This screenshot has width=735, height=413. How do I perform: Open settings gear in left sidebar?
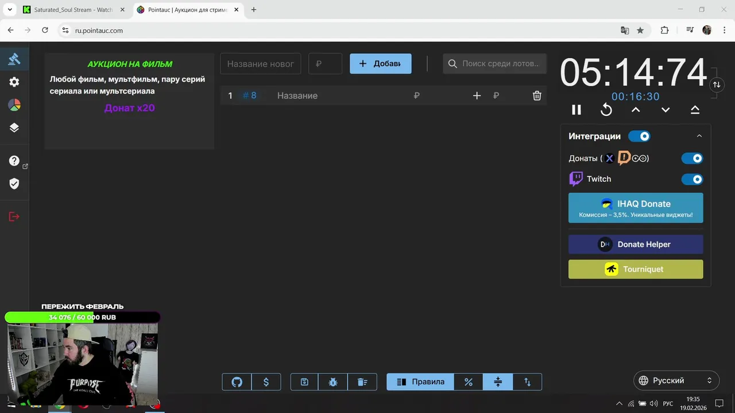click(14, 82)
